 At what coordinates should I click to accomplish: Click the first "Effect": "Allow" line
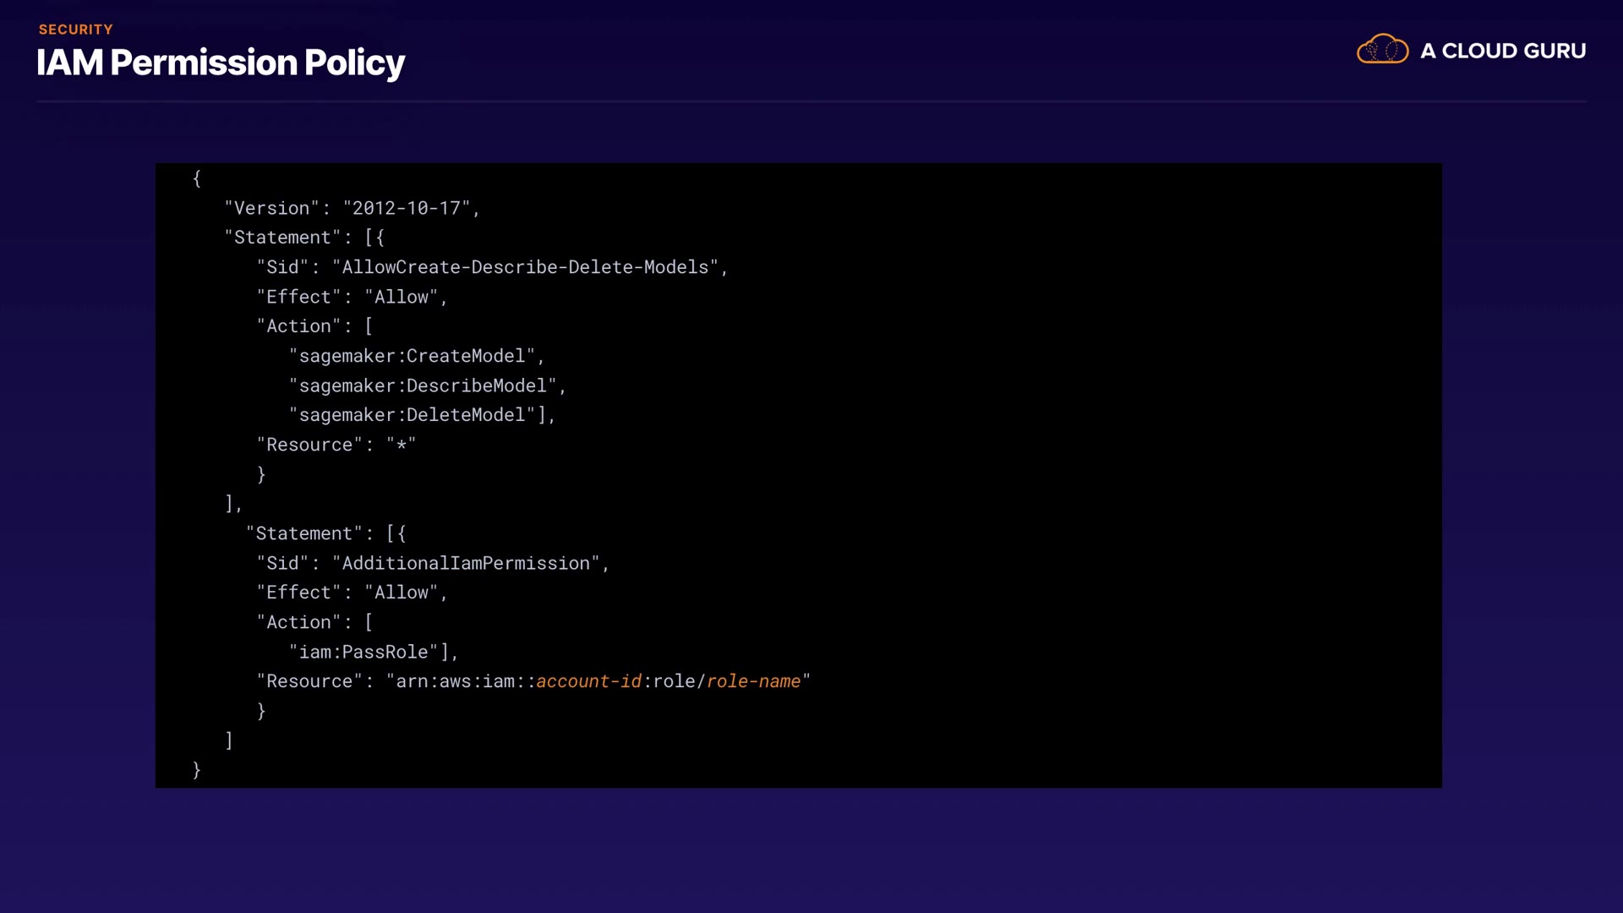(352, 297)
